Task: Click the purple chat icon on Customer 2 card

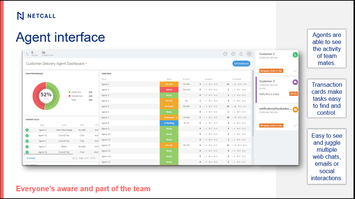Action: pyautogui.click(x=295, y=82)
